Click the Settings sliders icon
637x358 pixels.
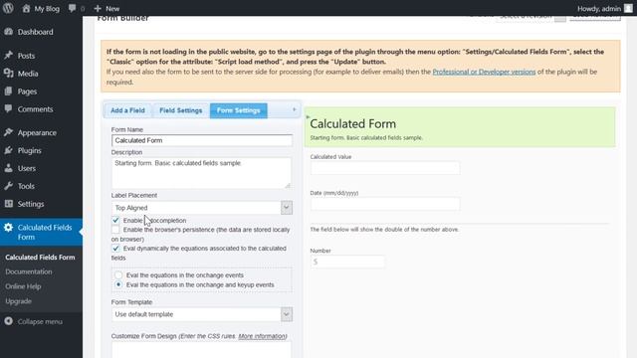point(9,204)
